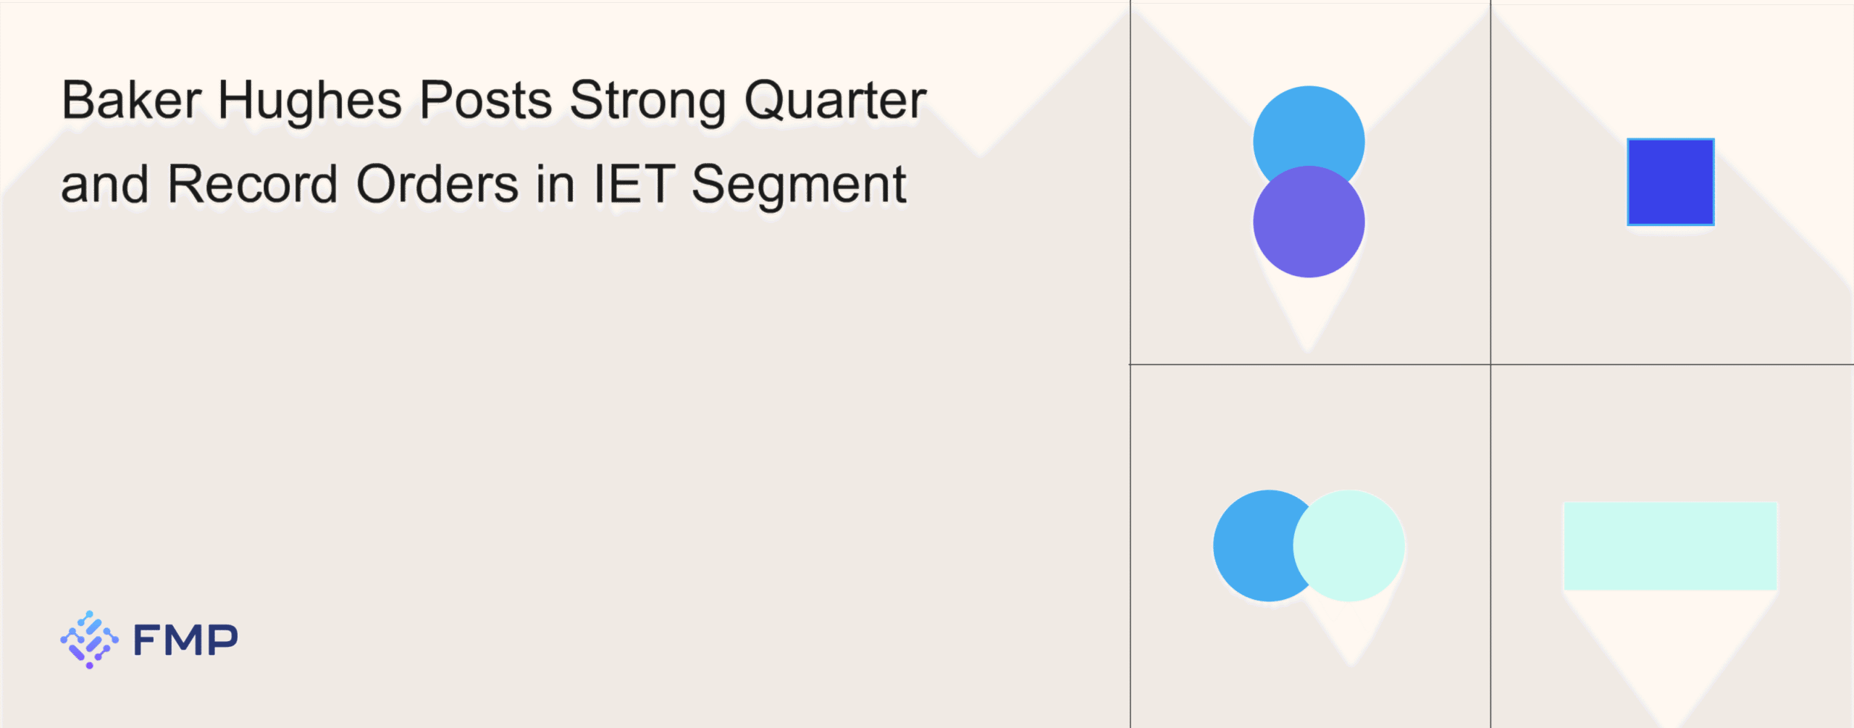Click the FMP wordmark text

pyautogui.click(x=185, y=640)
